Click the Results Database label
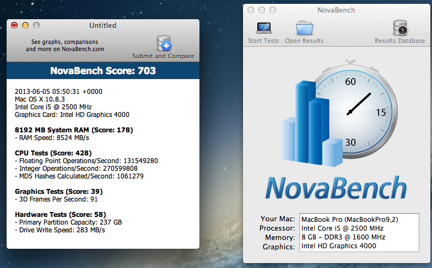The height and width of the screenshot is (268, 432). click(x=400, y=41)
